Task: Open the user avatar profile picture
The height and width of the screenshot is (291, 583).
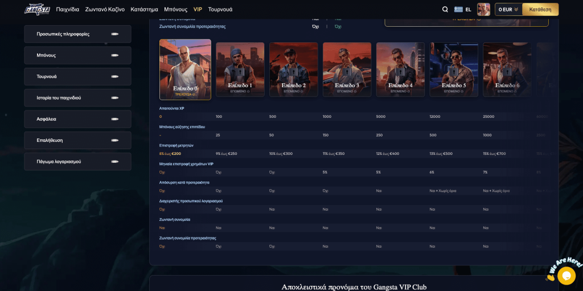Action: [x=483, y=9]
